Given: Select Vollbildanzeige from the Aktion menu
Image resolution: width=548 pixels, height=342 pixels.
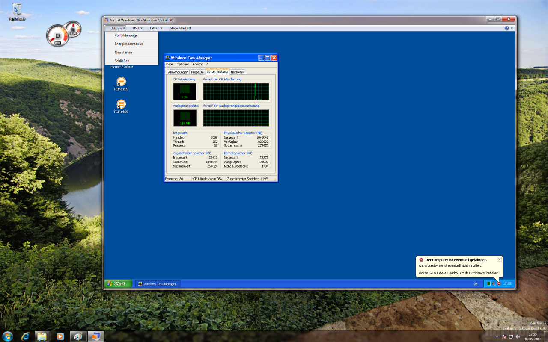Looking at the screenshot, I should (x=131, y=35).
